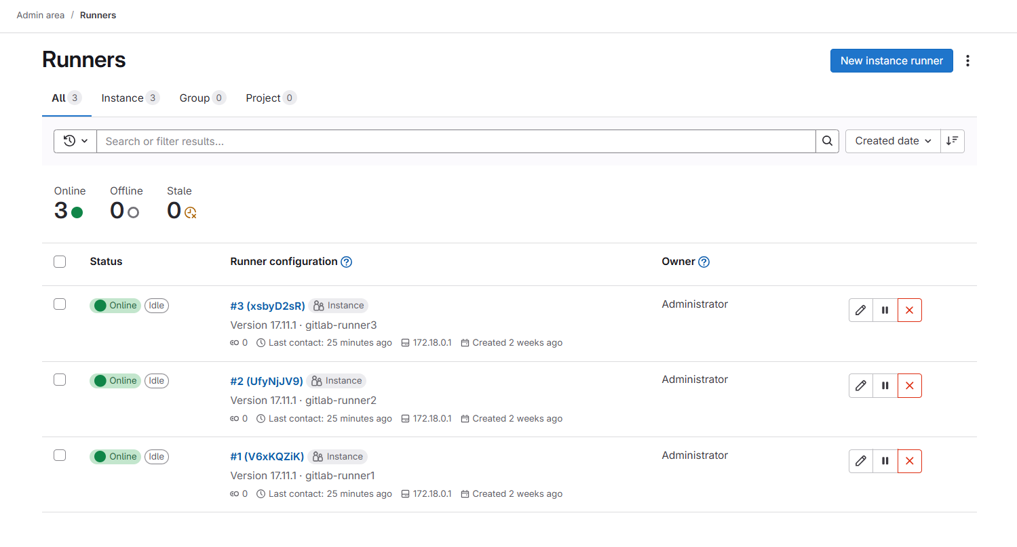Tick the checkbox for runner #1
This screenshot has height=547, width=1017.
[60, 455]
